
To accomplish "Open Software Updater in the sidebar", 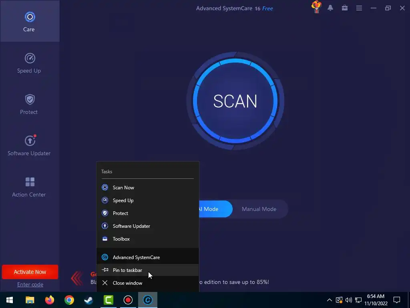I will (x=30, y=146).
